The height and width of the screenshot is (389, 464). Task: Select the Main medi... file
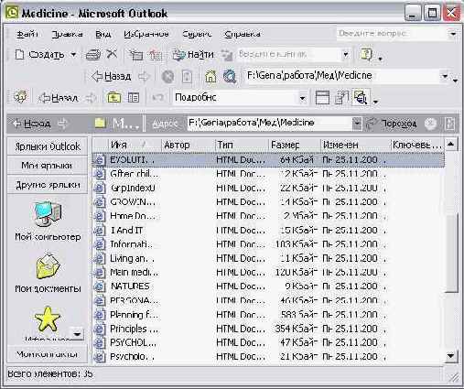click(134, 273)
